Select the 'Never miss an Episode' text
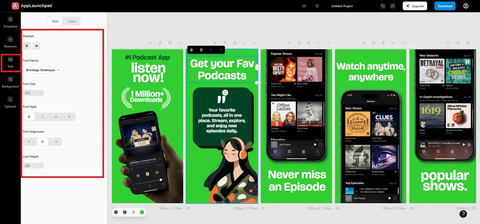The image size is (480, 224). point(297,181)
